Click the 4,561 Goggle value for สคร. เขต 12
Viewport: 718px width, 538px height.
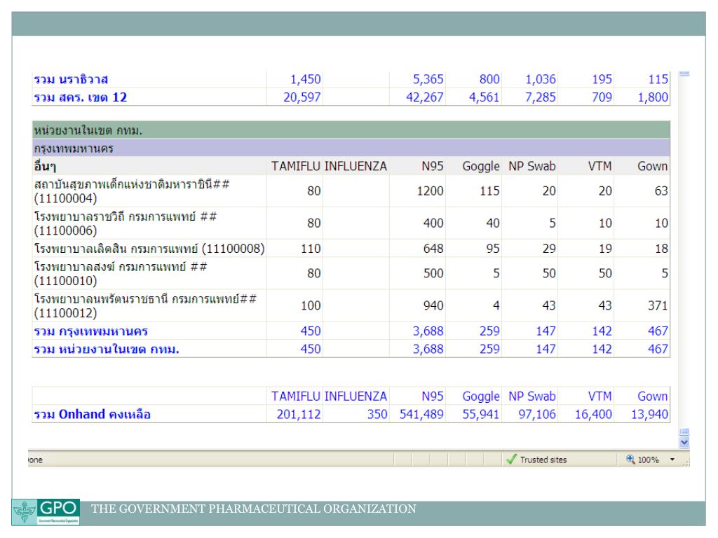pyautogui.click(x=484, y=97)
